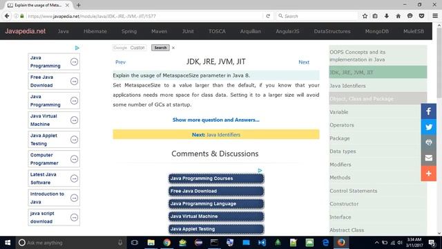
Task: Share the page by email icon
Action: [x=428, y=158]
